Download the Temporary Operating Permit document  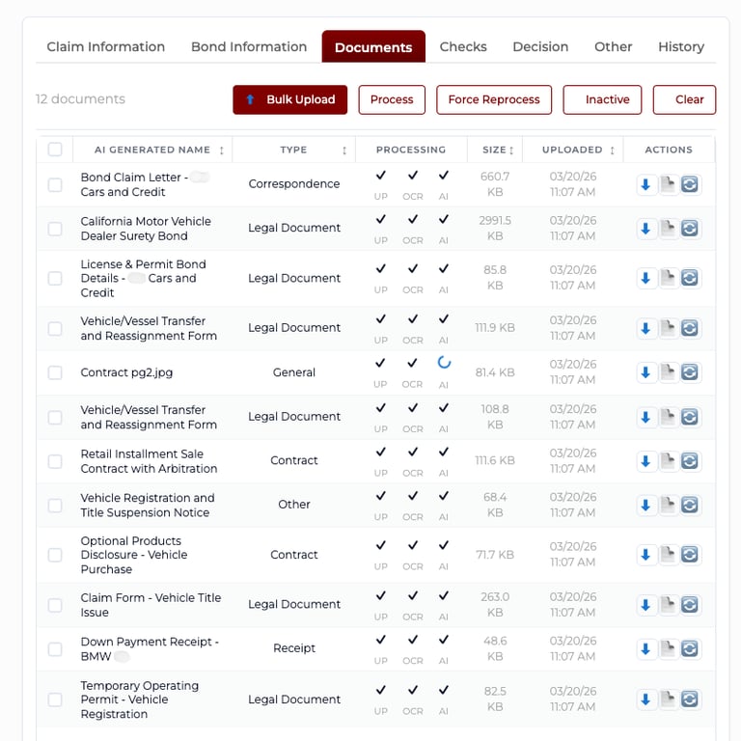pyautogui.click(x=646, y=700)
